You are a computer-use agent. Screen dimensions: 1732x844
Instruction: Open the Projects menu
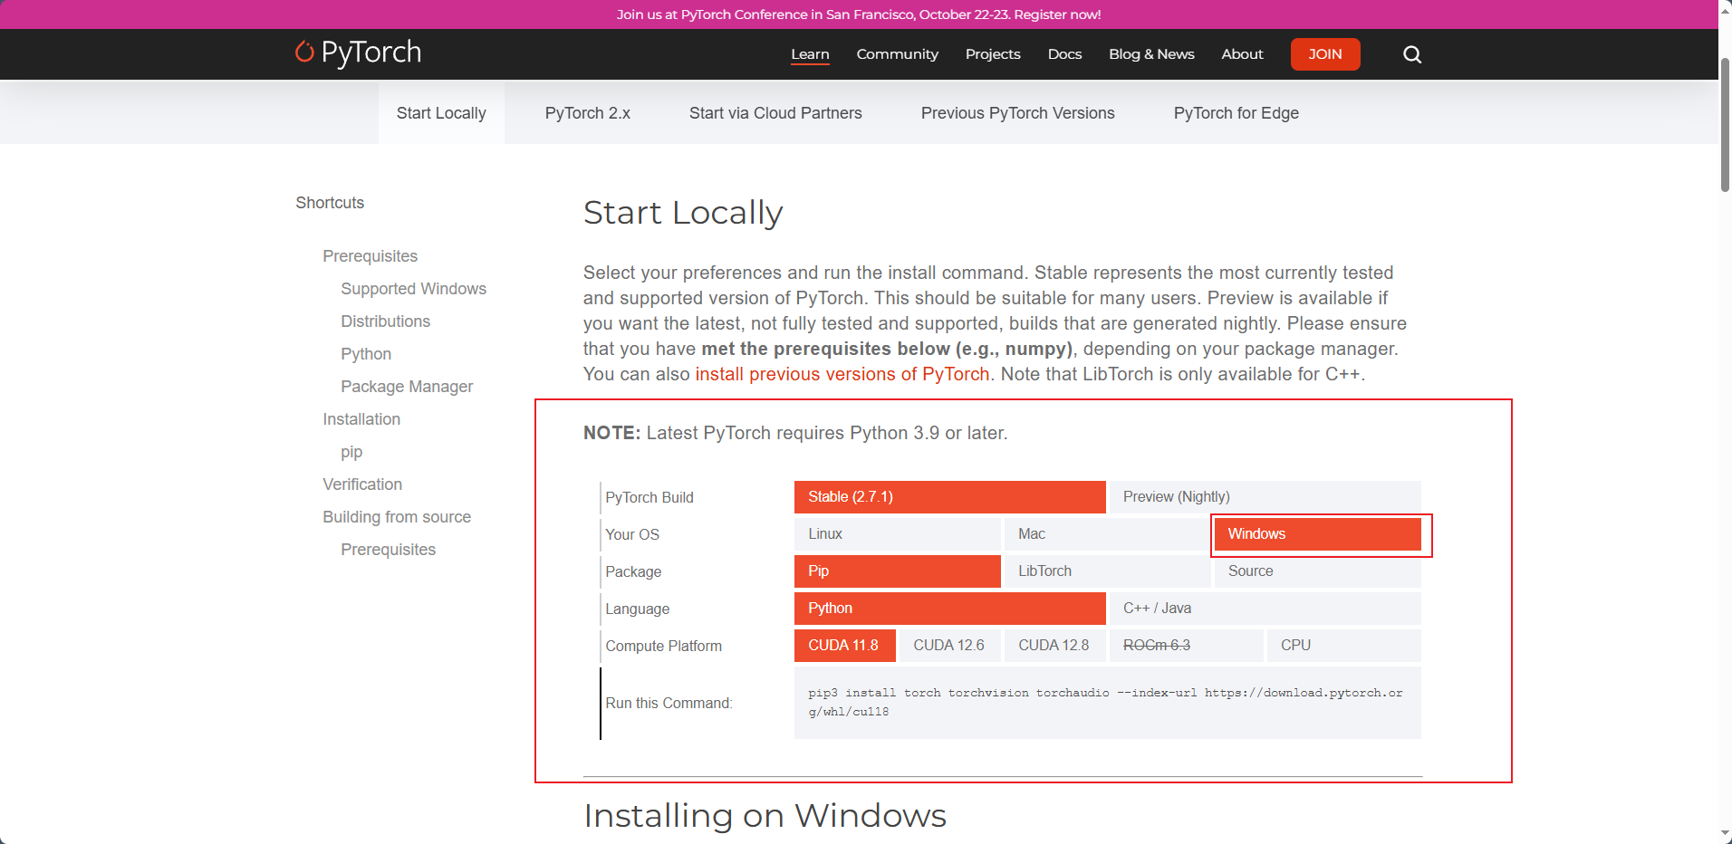pos(993,54)
